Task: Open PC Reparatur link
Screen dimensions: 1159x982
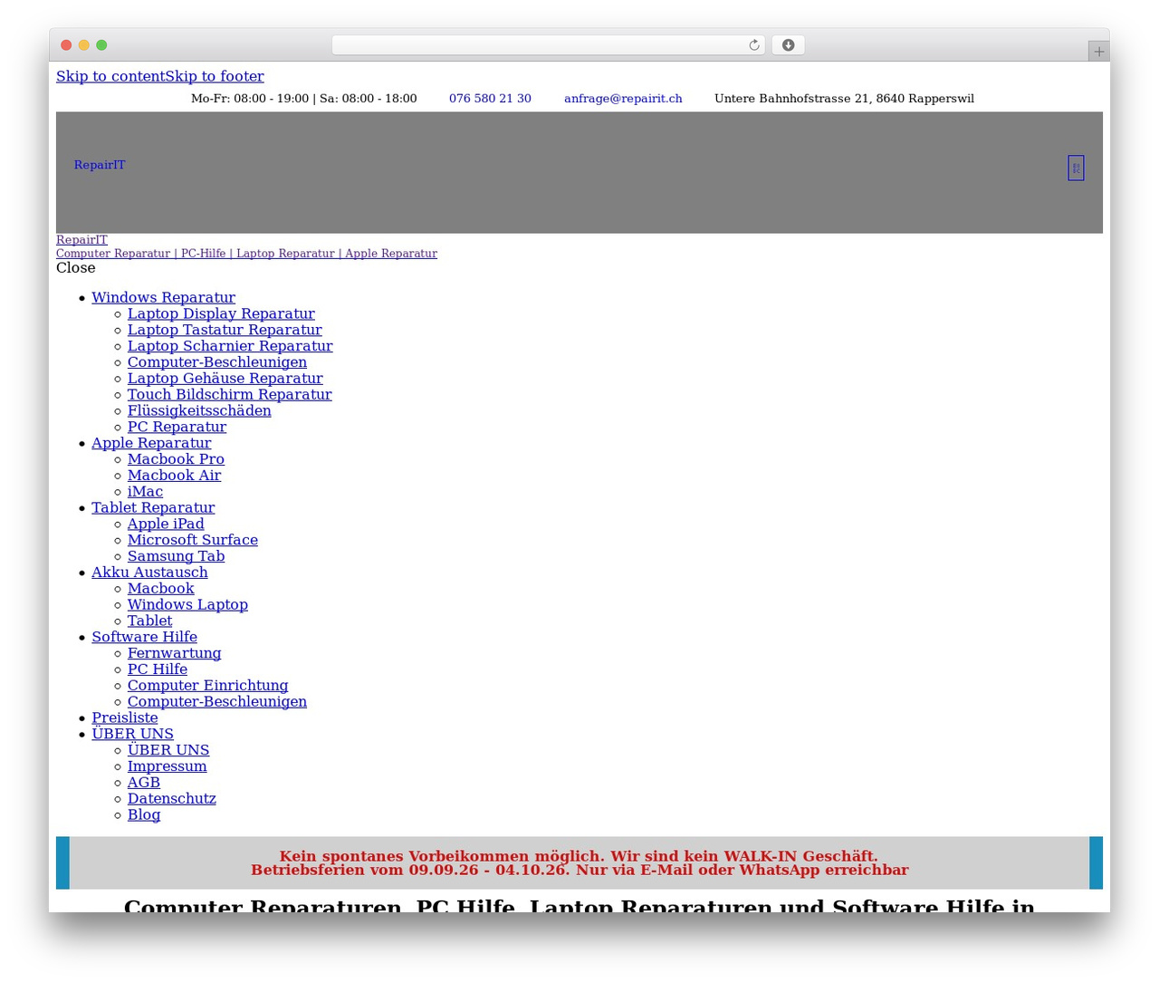Action: [x=177, y=427]
